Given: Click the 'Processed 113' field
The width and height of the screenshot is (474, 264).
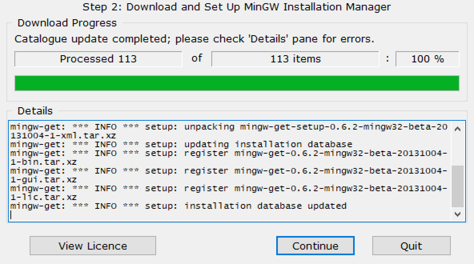Looking at the screenshot, I should (98, 59).
